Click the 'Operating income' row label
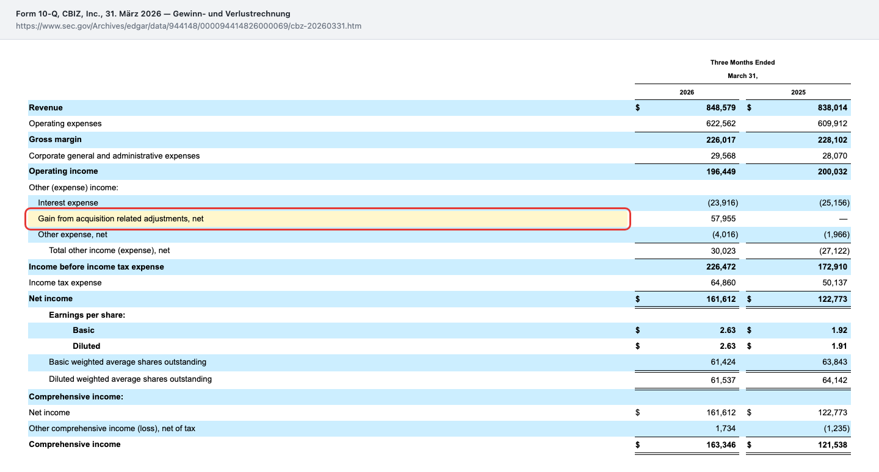Viewport: 879px width, 472px height. [x=63, y=171]
